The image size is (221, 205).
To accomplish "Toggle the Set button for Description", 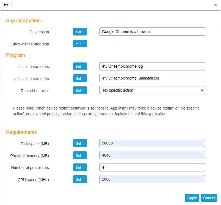I will [x=80, y=32].
